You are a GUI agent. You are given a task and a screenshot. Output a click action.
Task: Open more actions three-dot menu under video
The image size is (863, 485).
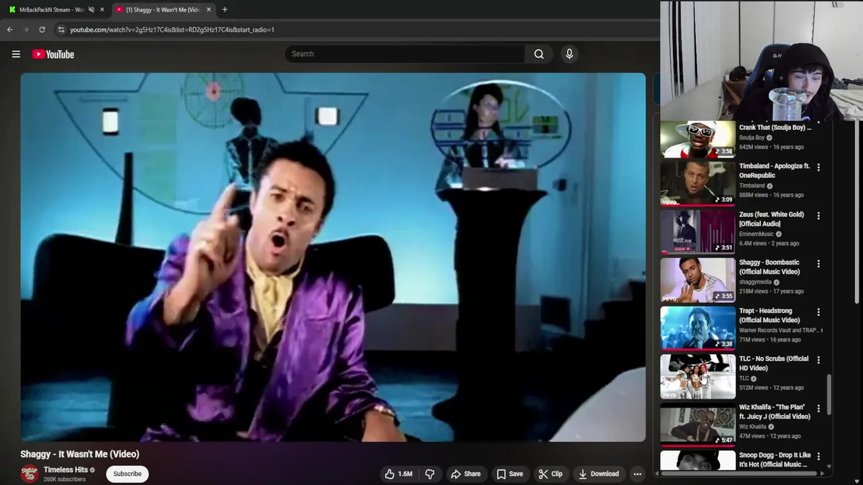pyautogui.click(x=637, y=474)
